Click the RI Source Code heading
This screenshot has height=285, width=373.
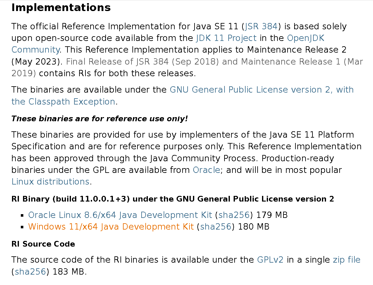[43, 244]
